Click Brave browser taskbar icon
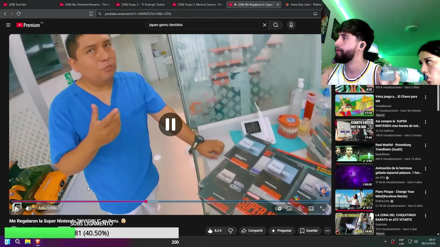 click(x=37, y=242)
